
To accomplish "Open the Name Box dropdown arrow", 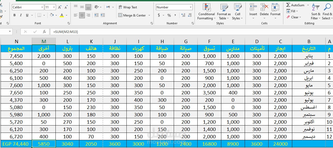I will [x=10, y=32].
